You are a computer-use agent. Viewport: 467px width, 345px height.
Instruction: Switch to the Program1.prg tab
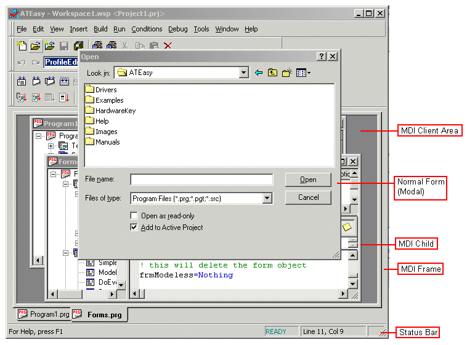pyautogui.click(x=44, y=314)
